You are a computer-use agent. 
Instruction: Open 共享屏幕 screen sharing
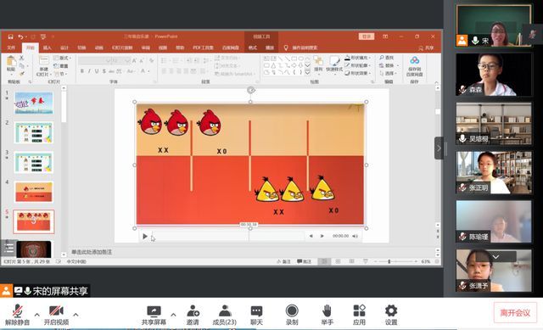pos(154,315)
